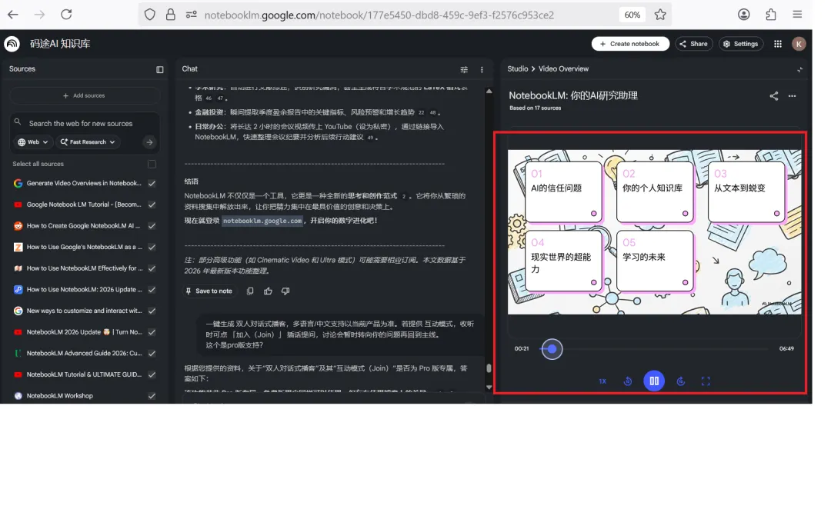
Task: Open video overview more options menu
Action: 792,96
